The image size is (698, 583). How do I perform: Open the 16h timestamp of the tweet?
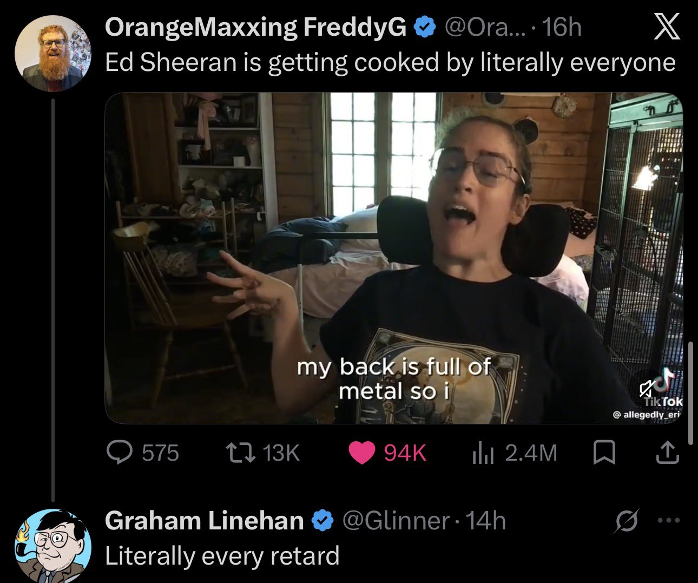point(561,27)
